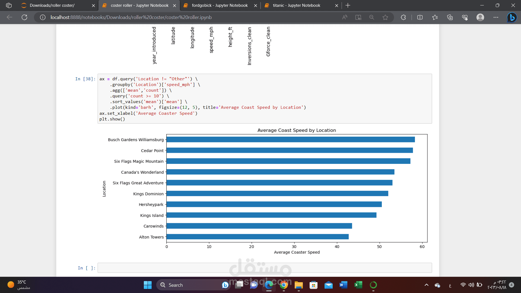Open Edge Settings and more menu
Screen dimensions: 521x293
click(x=496, y=17)
